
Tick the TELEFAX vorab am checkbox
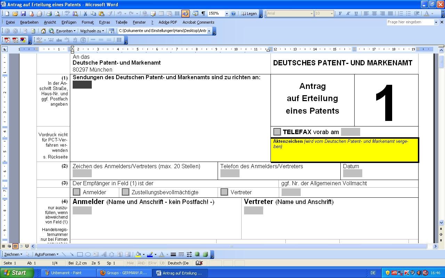click(x=277, y=132)
